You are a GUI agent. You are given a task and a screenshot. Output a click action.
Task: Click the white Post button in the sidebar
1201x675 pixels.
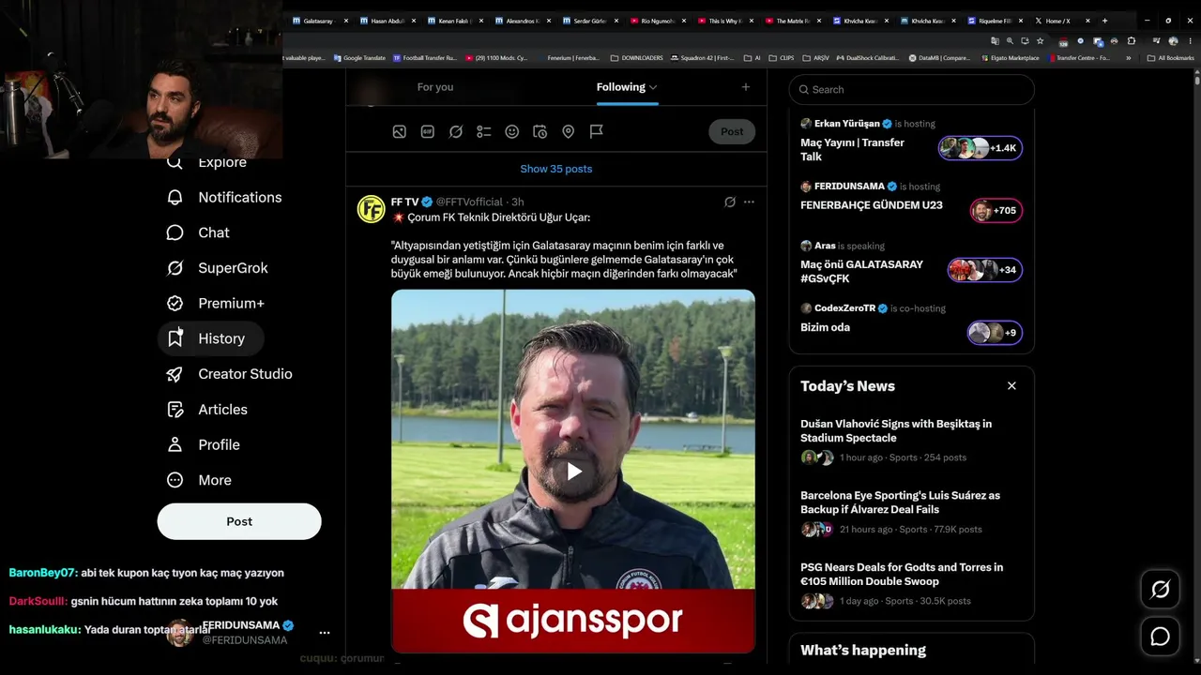click(x=239, y=521)
